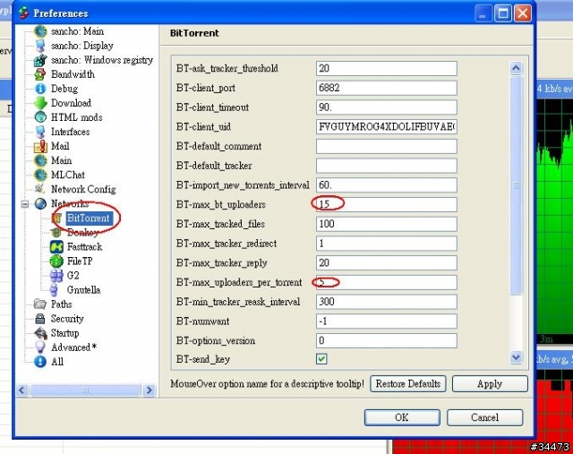Click the BT-numwant option label
Screen dimensions: 573x454
(x=203, y=321)
